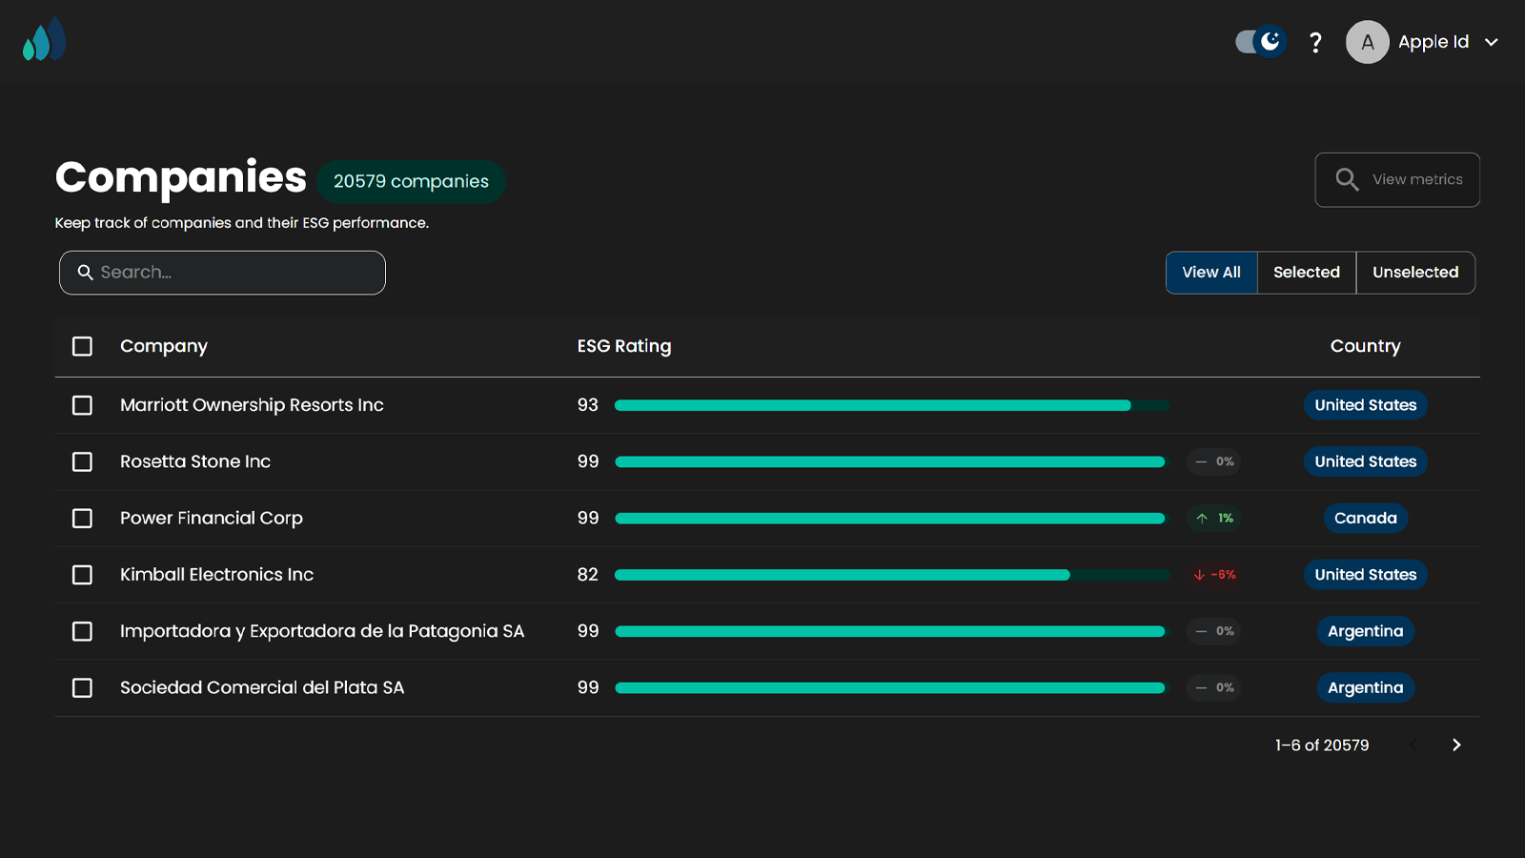
Task: Click the magnifier icon in View metrics
Action: (1346, 179)
